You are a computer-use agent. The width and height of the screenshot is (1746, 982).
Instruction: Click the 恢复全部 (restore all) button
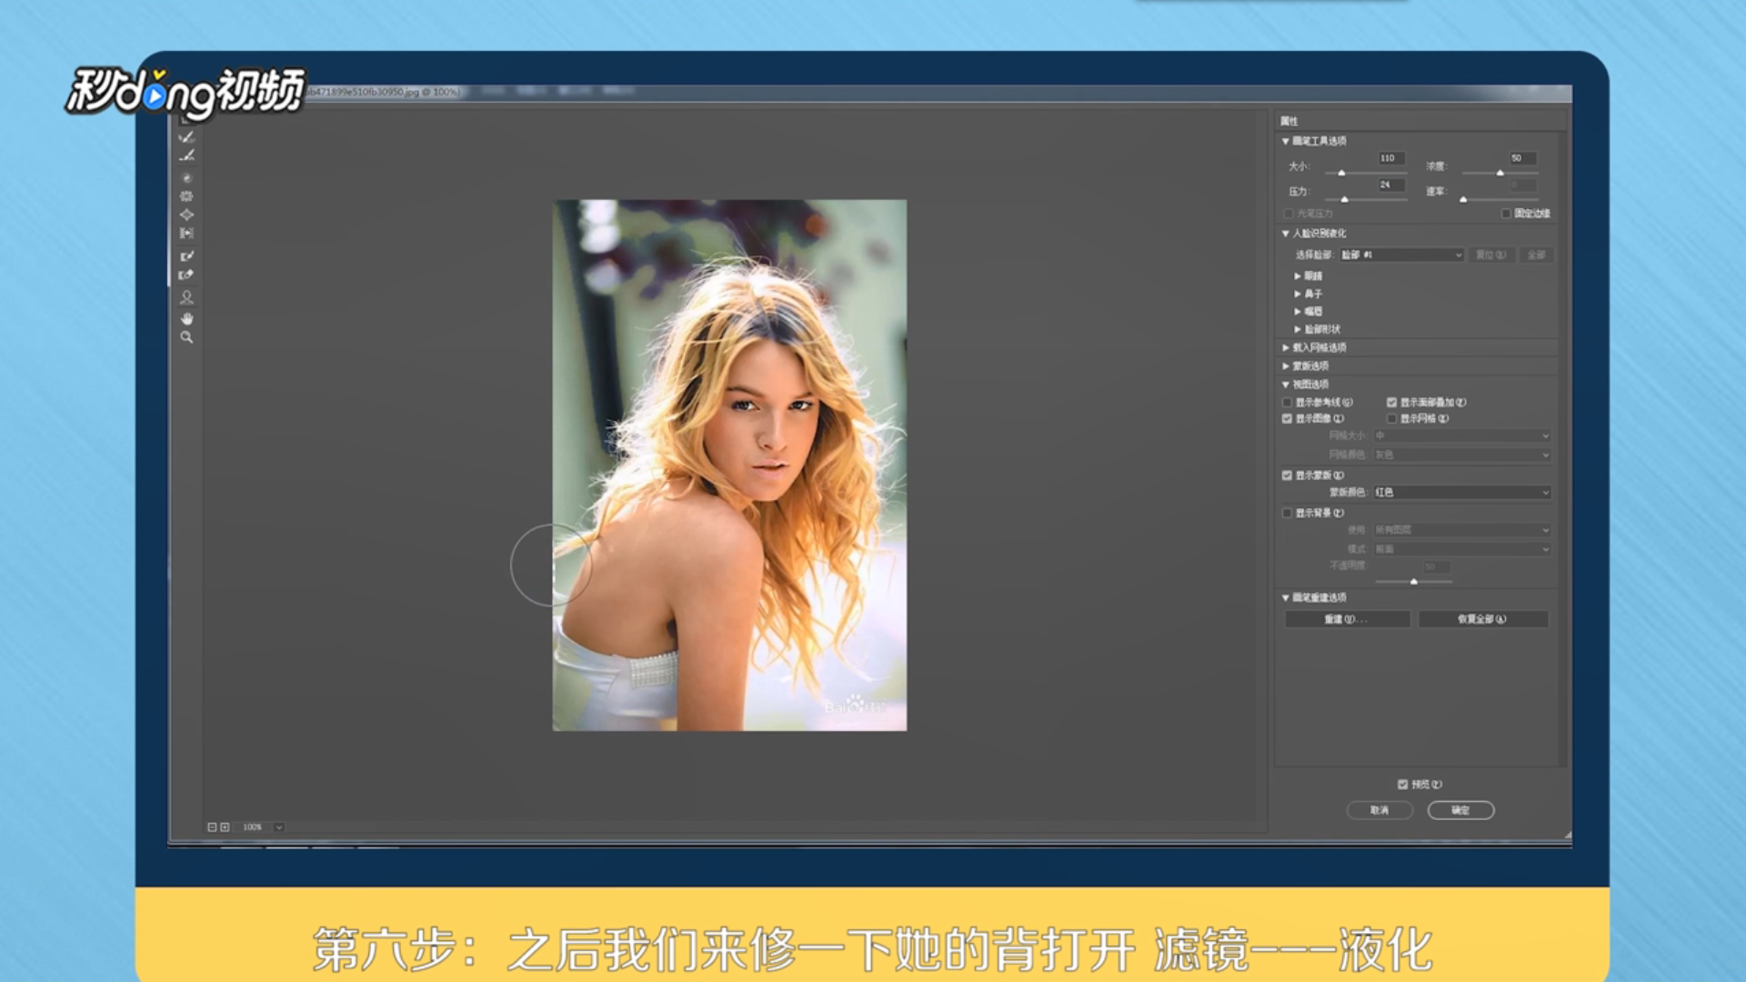click(1482, 619)
